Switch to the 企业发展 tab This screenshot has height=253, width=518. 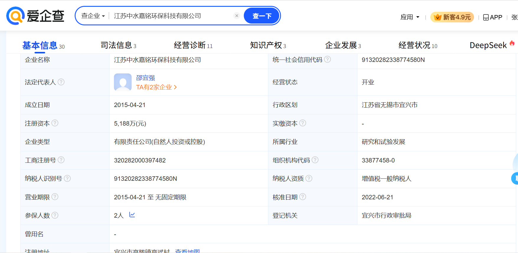coord(343,45)
